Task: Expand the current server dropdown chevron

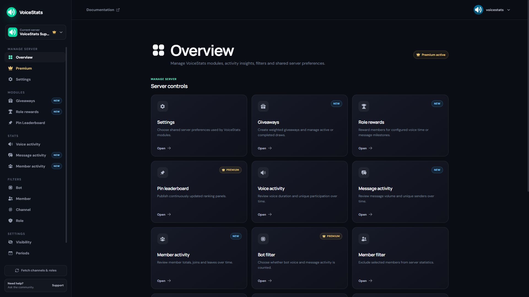Action: pos(61,32)
